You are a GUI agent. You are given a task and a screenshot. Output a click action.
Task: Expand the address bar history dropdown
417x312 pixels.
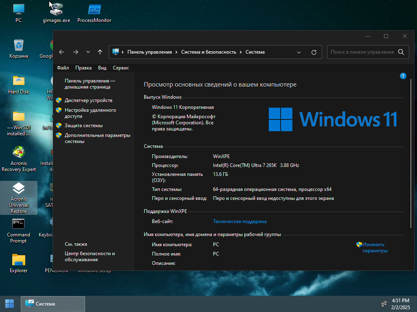point(299,52)
